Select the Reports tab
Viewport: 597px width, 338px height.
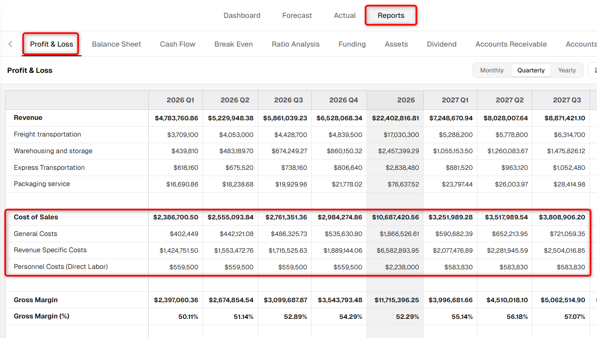[x=391, y=15]
